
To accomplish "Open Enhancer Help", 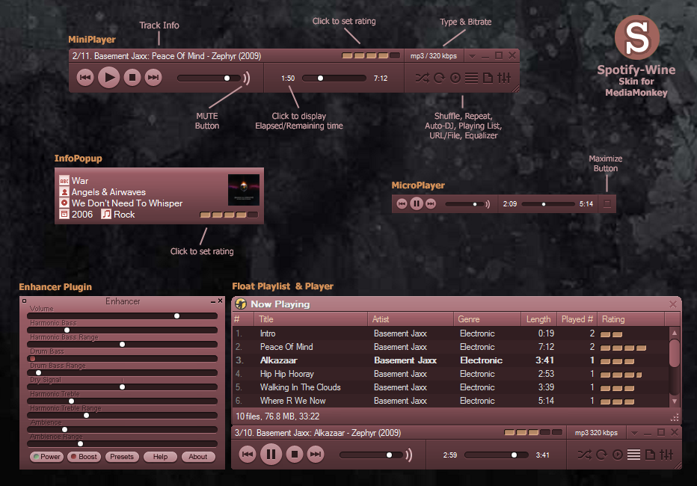I will pos(160,457).
